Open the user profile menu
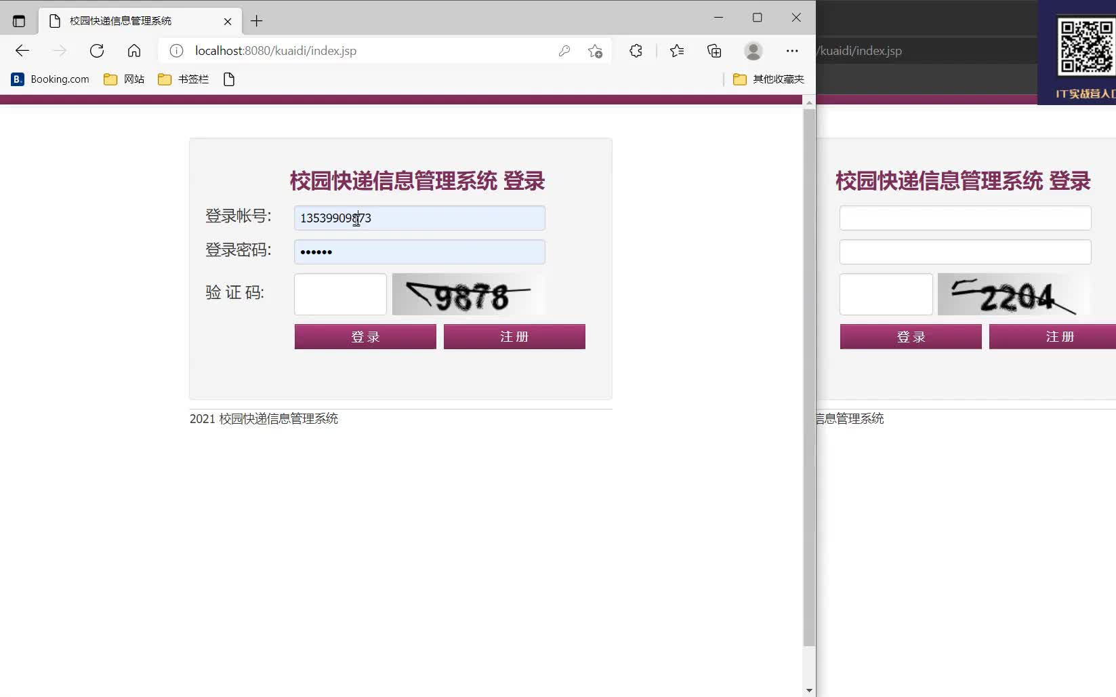 (x=753, y=51)
